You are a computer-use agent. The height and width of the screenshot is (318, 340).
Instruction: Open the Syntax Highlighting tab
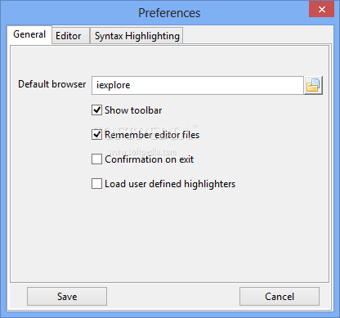coord(136,36)
